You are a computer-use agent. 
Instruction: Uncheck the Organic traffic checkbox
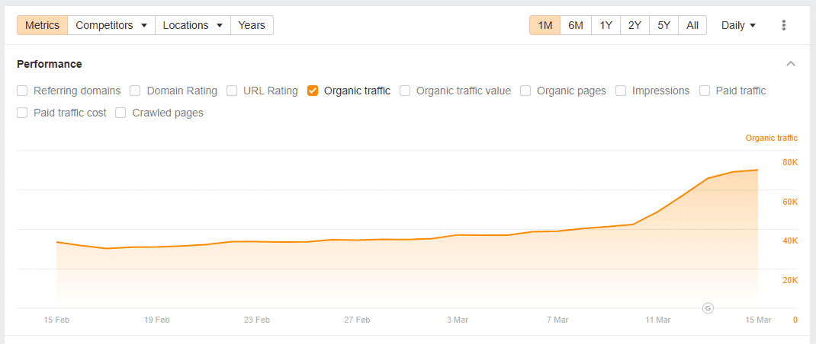coord(313,91)
